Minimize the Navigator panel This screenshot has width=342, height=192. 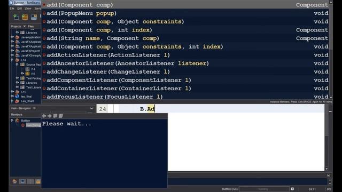(91, 108)
